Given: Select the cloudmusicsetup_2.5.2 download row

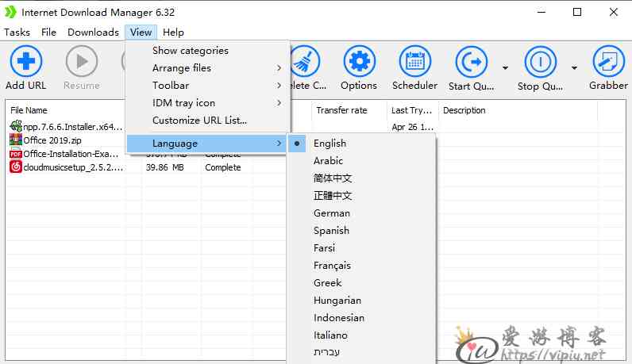Looking at the screenshot, I should pyautogui.click(x=73, y=167).
